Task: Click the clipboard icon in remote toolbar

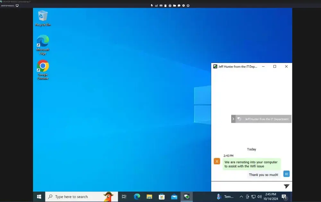Action: (x=165, y=5)
